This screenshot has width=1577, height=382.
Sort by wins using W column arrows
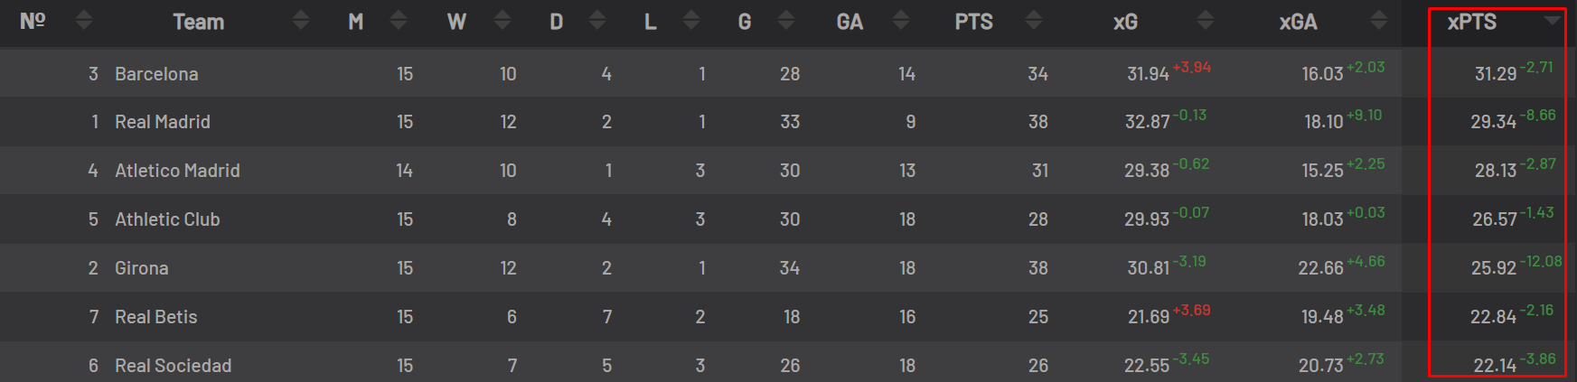(x=502, y=20)
